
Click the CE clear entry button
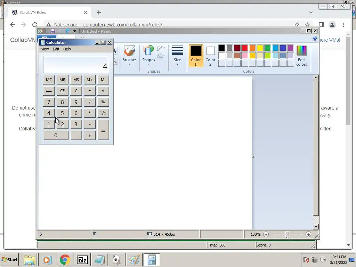coord(63,91)
